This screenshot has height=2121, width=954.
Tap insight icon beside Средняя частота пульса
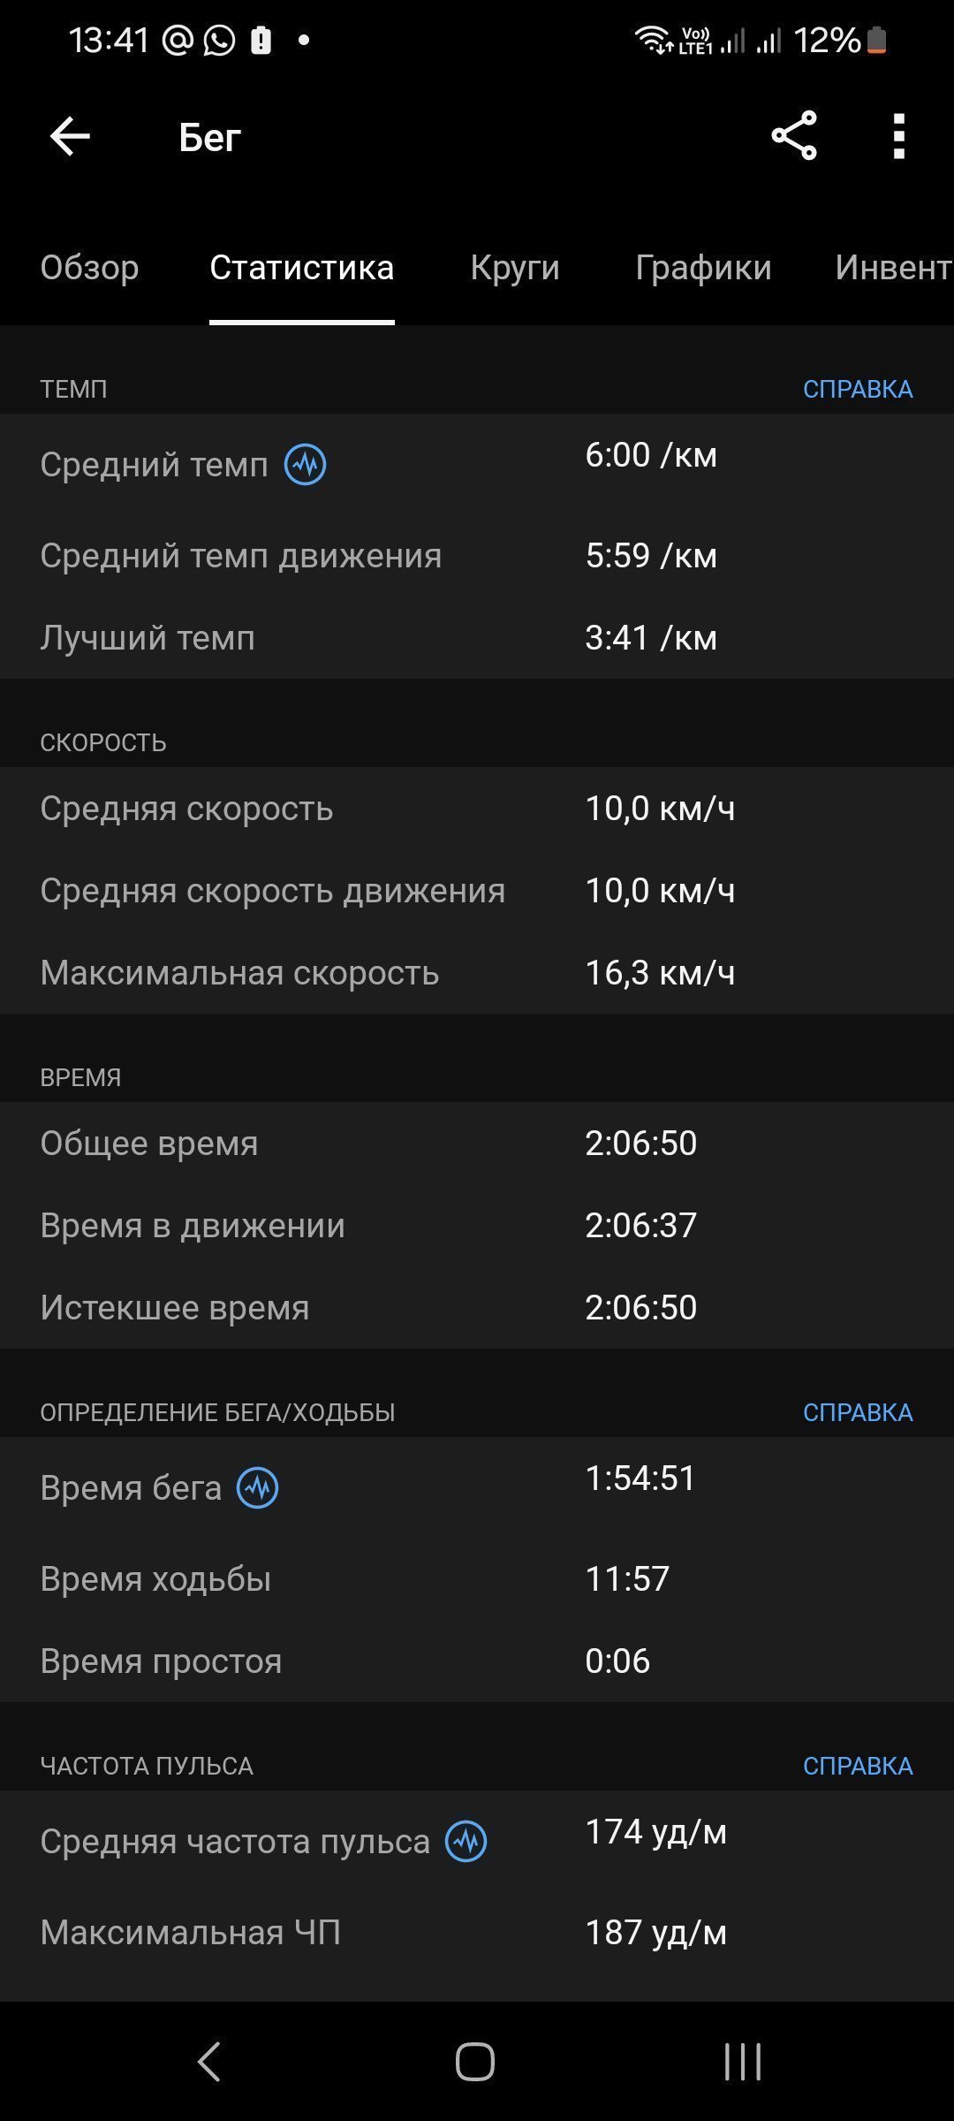(466, 1842)
